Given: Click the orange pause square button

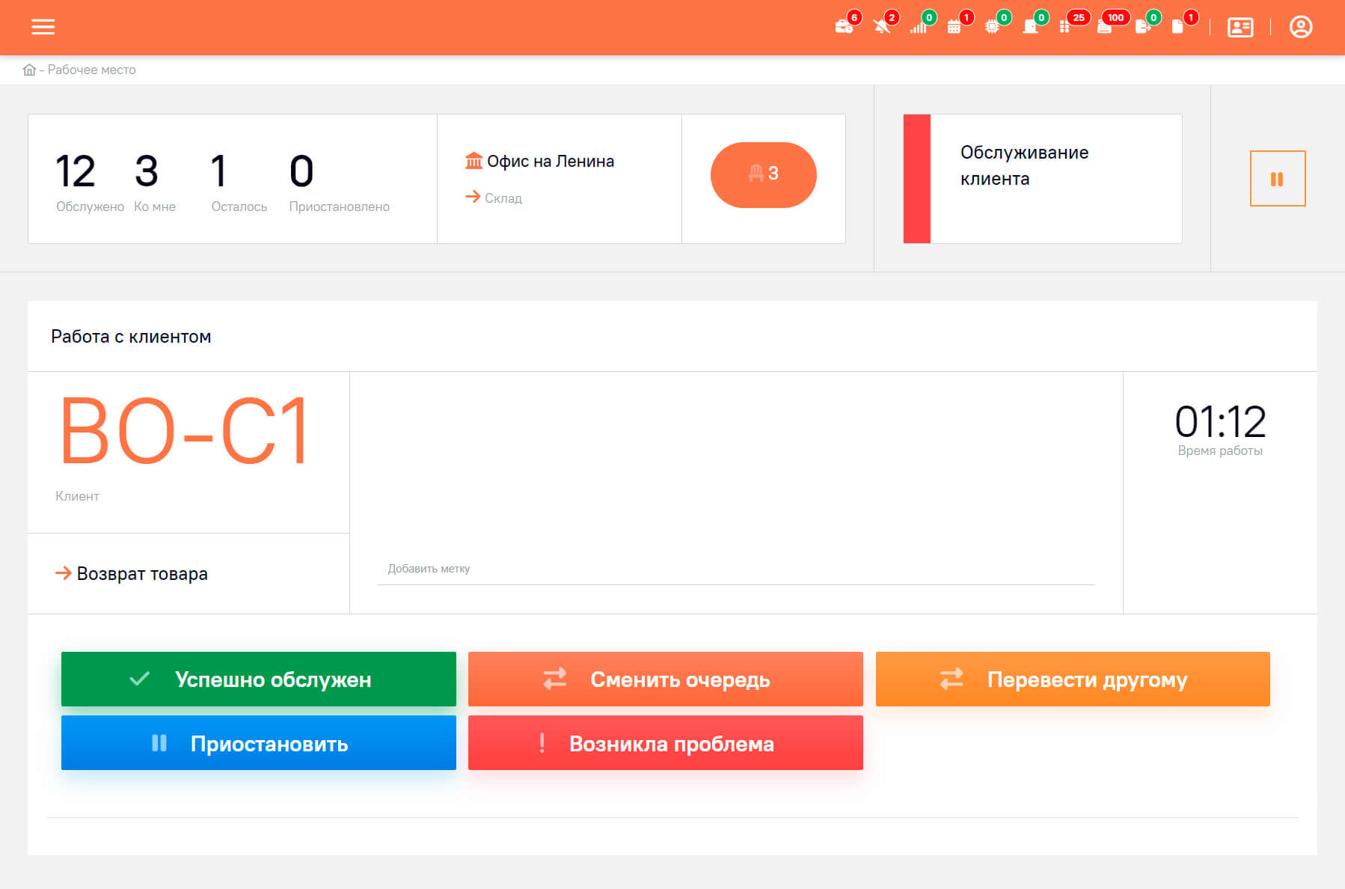Looking at the screenshot, I should coord(1278,179).
